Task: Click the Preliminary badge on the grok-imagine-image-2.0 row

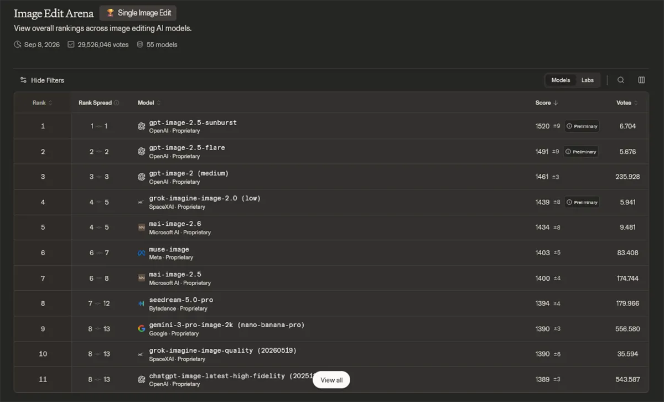Action: 582,202
